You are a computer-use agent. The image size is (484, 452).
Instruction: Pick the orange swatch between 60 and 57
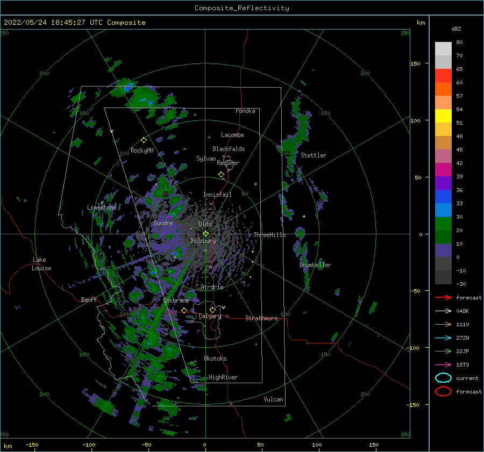point(443,89)
